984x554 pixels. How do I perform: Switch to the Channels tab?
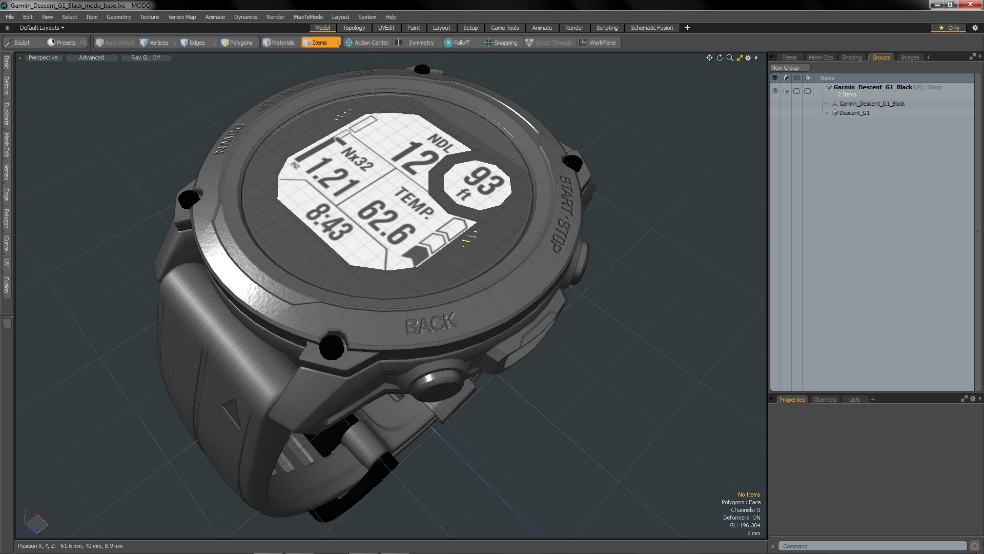coord(824,400)
